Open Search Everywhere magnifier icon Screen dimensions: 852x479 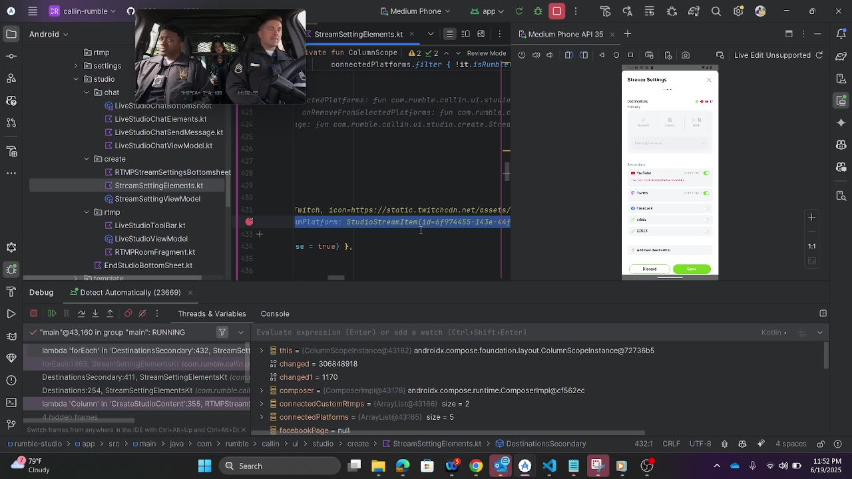point(716,11)
